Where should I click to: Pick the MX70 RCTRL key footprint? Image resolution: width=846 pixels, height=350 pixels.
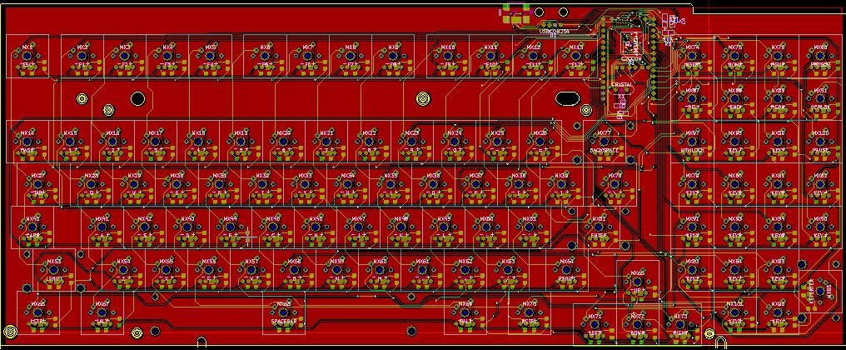pos(530,313)
